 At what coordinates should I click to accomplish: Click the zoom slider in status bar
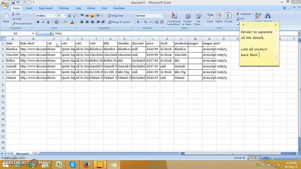tap(285, 158)
